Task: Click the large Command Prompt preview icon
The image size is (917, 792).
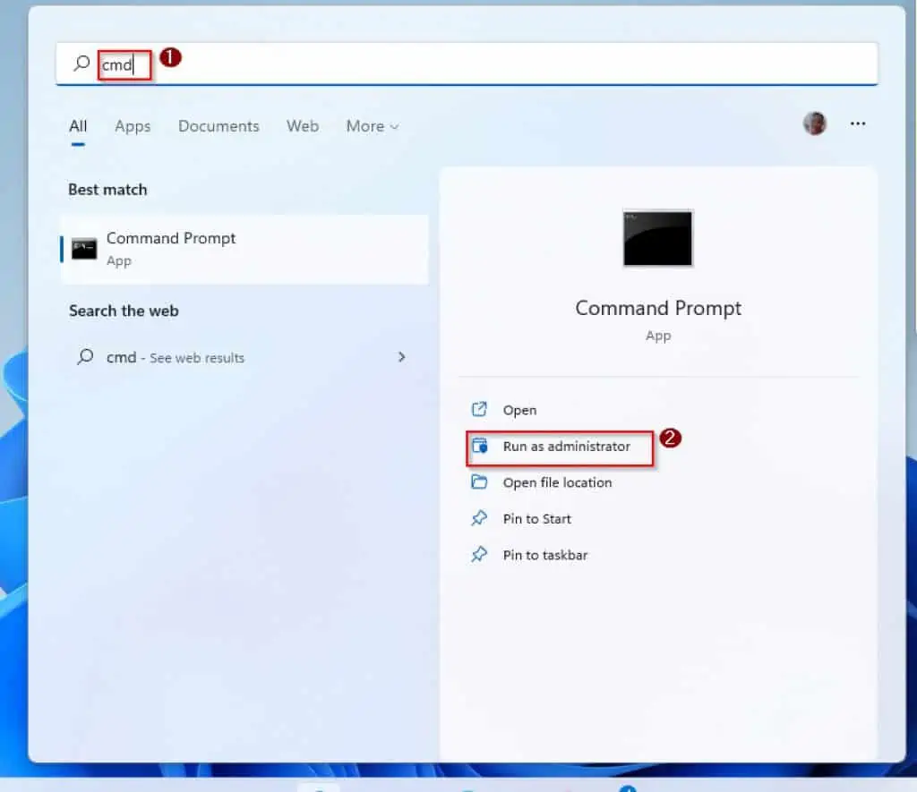Action: 657,238
